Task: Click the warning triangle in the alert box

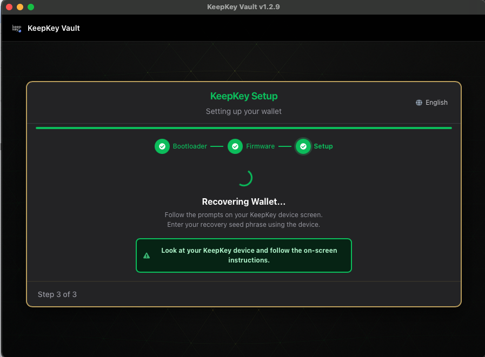Action: tap(147, 255)
